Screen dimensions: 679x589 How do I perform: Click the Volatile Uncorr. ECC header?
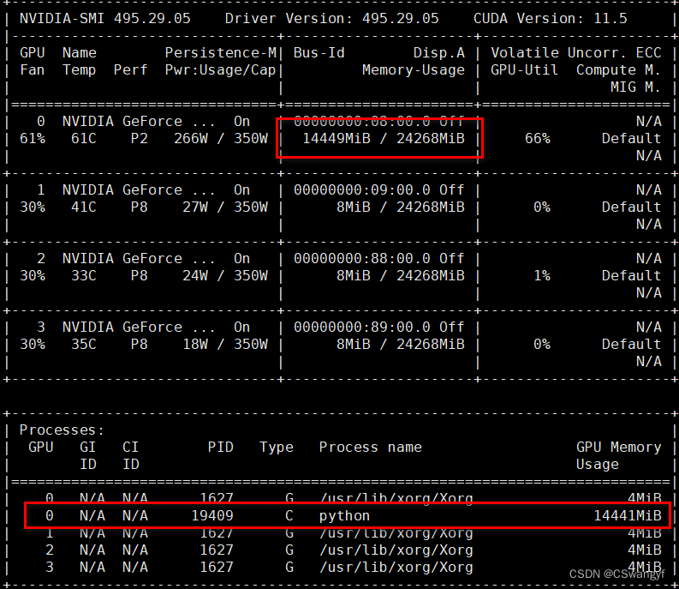(576, 52)
